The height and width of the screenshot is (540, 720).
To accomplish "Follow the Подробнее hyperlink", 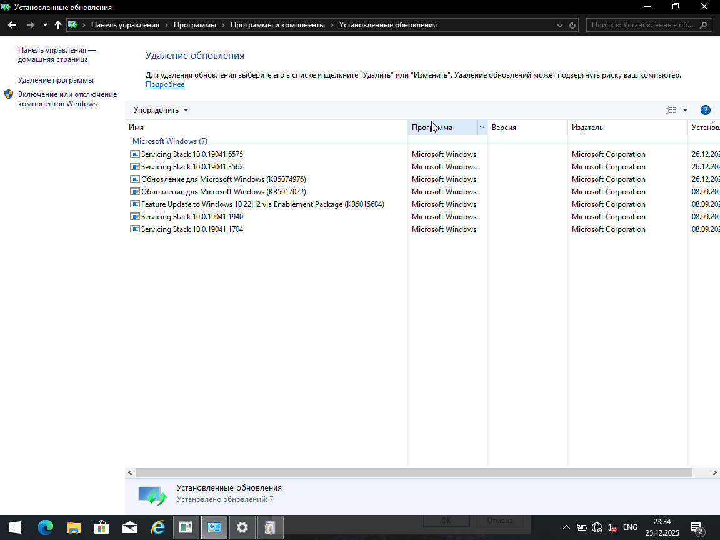I will click(x=164, y=84).
